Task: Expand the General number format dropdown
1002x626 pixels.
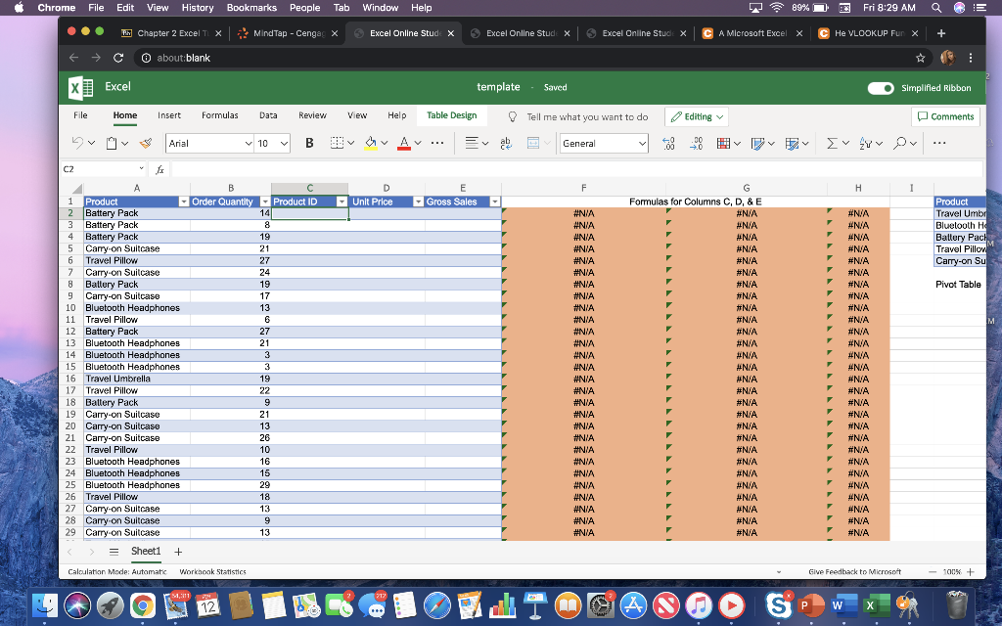Action: tap(641, 142)
